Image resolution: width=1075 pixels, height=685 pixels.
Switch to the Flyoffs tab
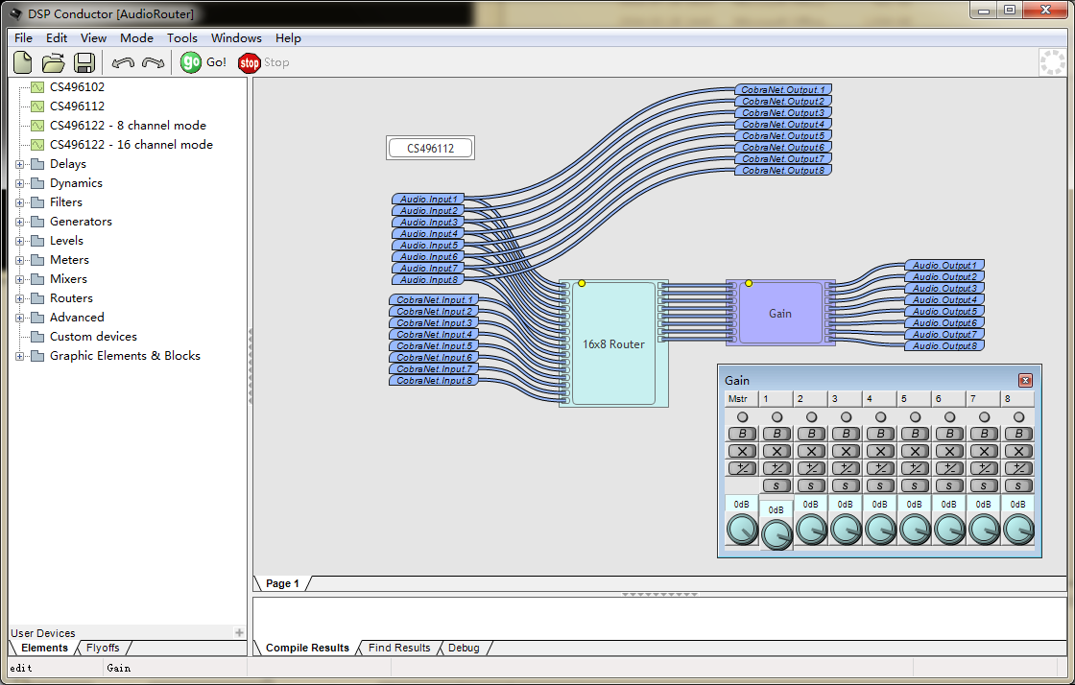pos(103,648)
